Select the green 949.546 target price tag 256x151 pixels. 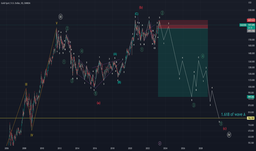coord(251,97)
